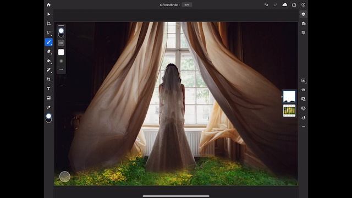
Task: Open the brush size control showing 340
Action: click(61, 43)
